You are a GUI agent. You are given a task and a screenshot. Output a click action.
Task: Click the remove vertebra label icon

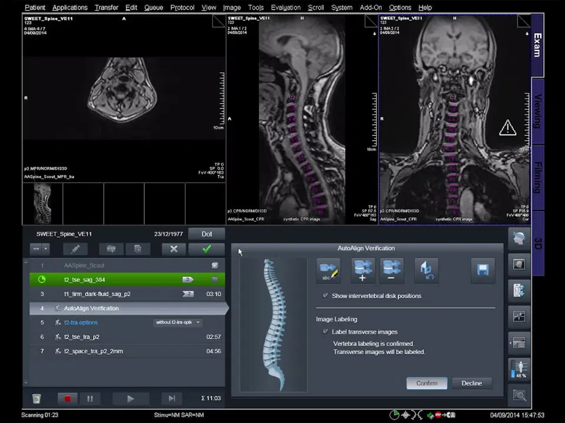tap(391, 270)
